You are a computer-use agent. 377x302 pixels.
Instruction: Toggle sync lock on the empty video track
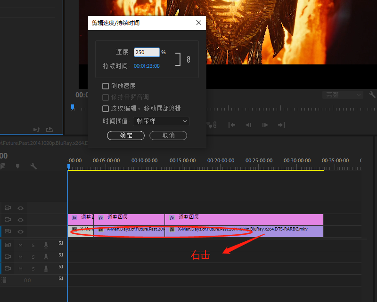[8, 208]
